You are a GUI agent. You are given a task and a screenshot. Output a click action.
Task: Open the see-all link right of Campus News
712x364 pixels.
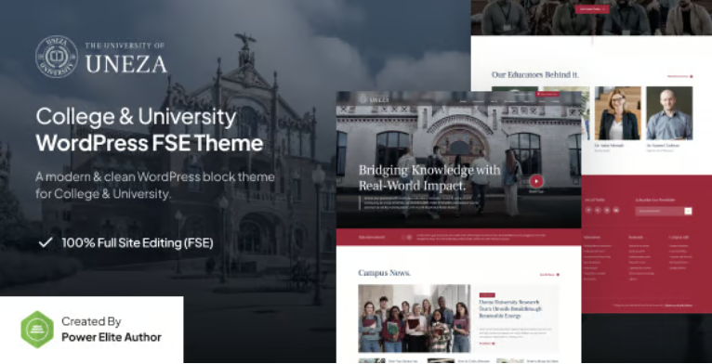(x=549, y=275)
